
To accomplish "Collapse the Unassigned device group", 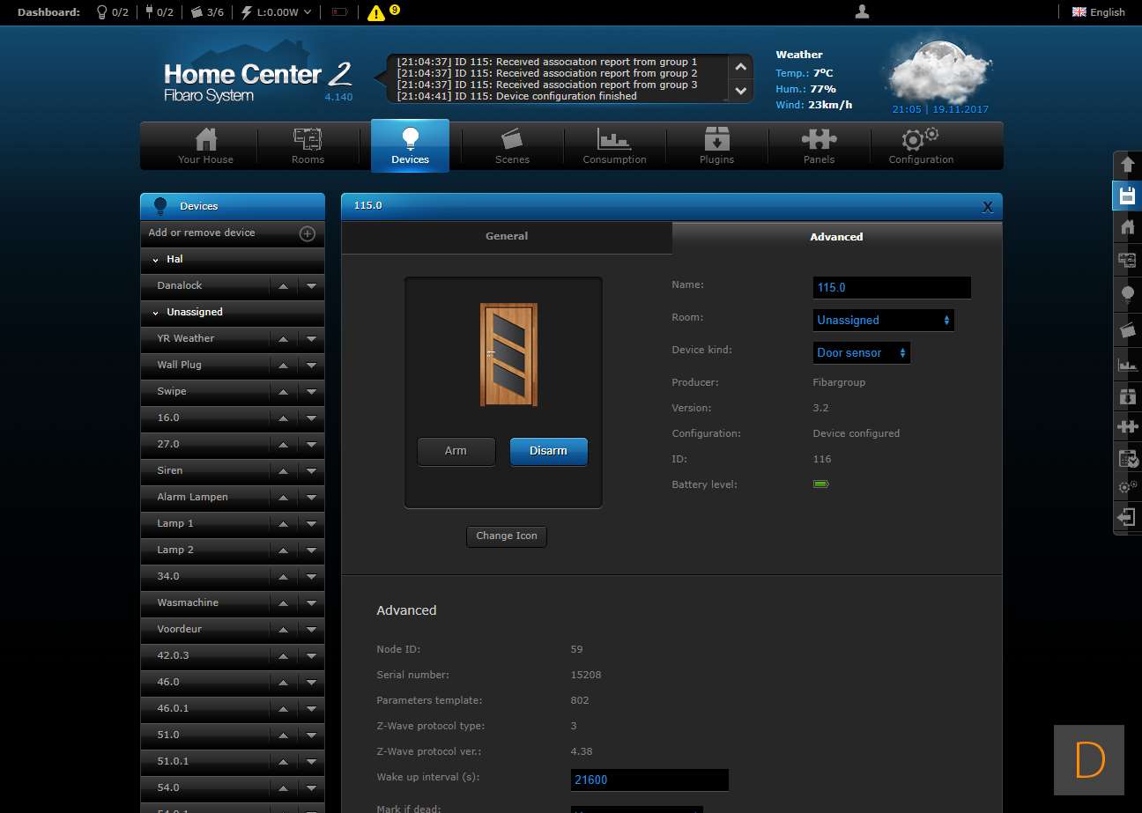I will click(156, 313).
